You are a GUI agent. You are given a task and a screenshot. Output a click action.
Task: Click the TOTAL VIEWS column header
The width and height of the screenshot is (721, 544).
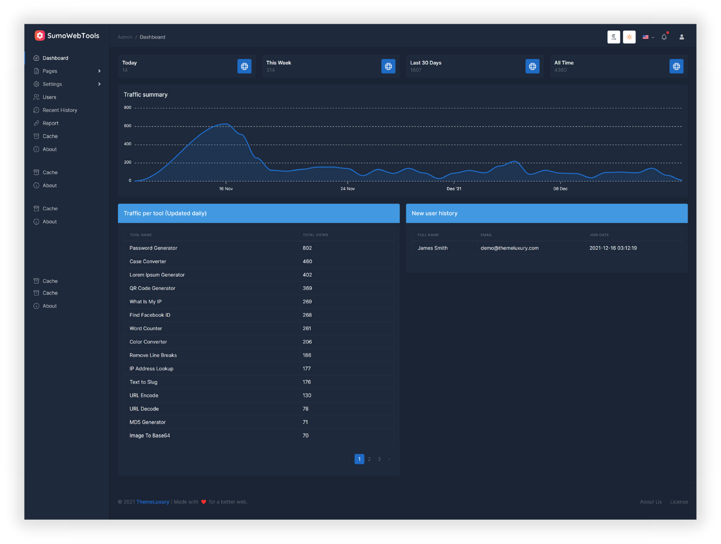[x=315, y=235]
